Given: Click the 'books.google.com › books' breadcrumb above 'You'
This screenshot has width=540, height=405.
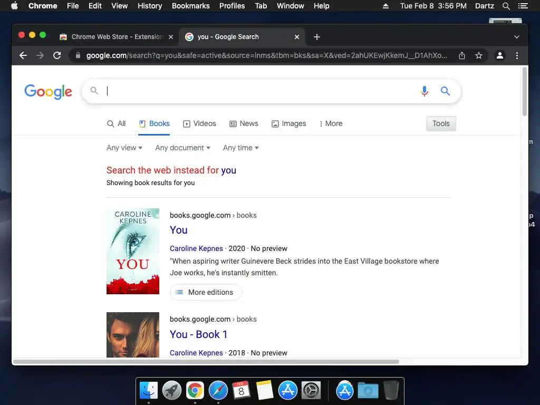Looking at the screenshot, I should coord(213,215).
